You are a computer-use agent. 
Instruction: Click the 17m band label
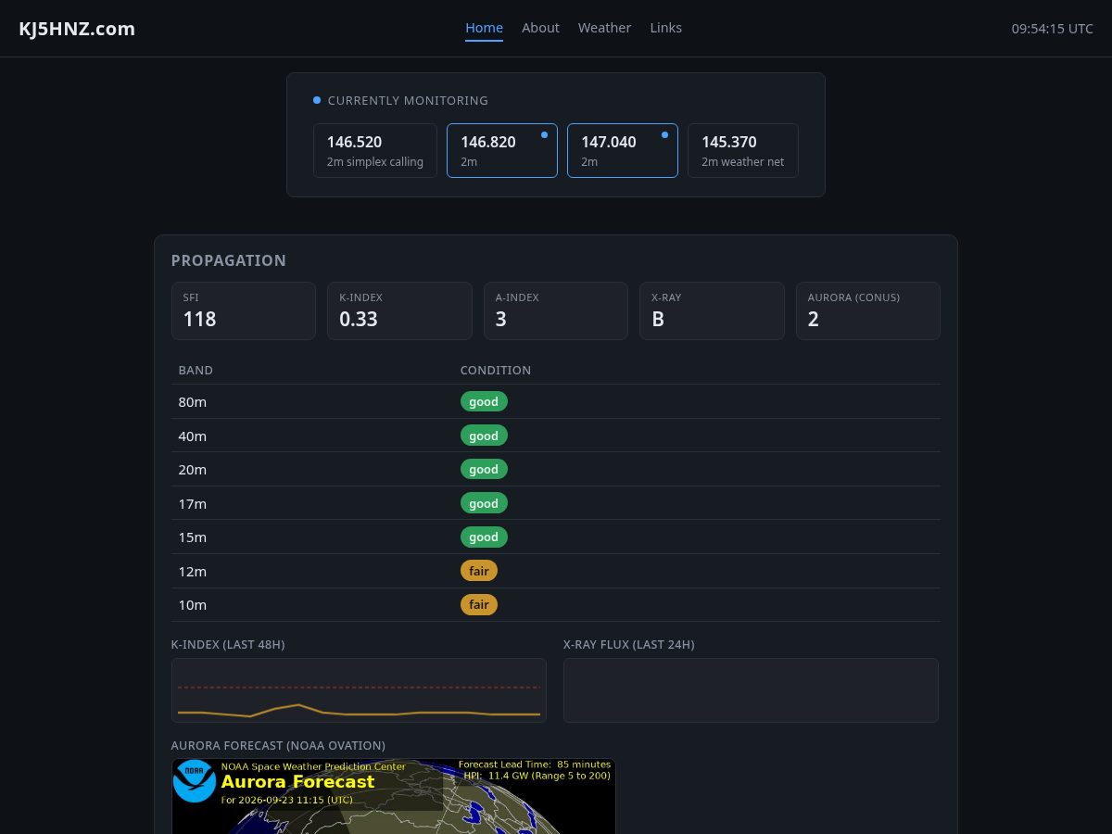pos(193,503)
